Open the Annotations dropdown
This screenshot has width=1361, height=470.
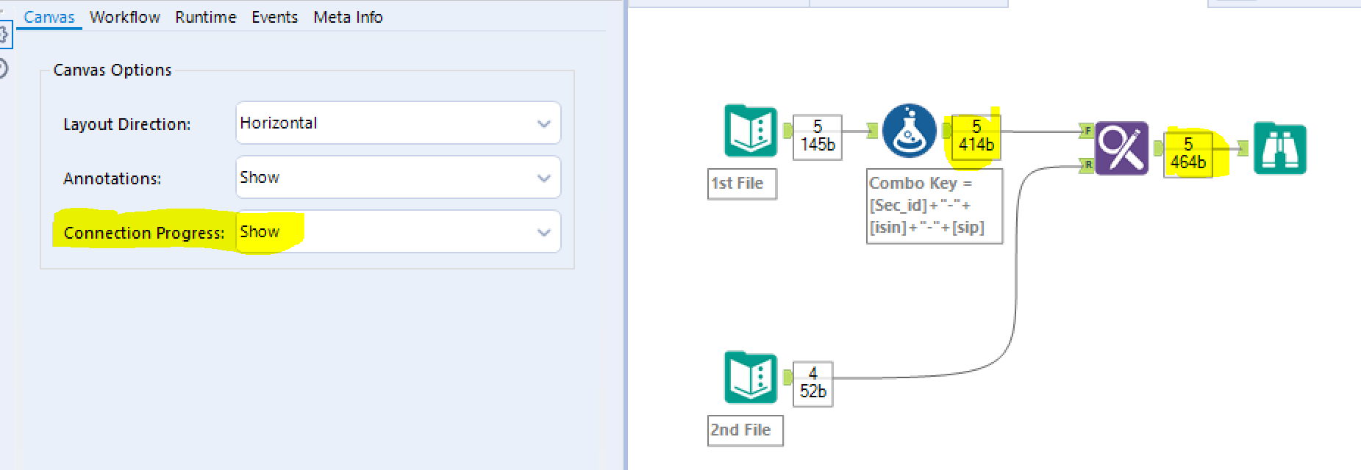[x=398, y=178]
